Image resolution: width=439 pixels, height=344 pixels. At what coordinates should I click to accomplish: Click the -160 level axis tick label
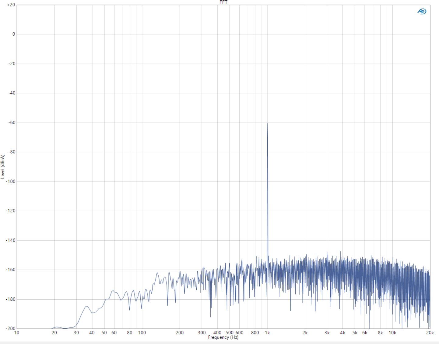(x=11, y=270)
